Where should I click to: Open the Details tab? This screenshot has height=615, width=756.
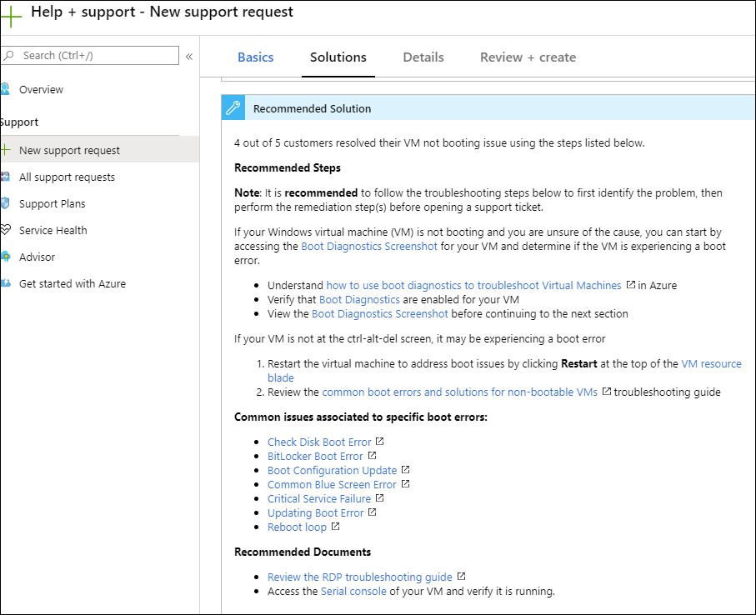(423, 57)
